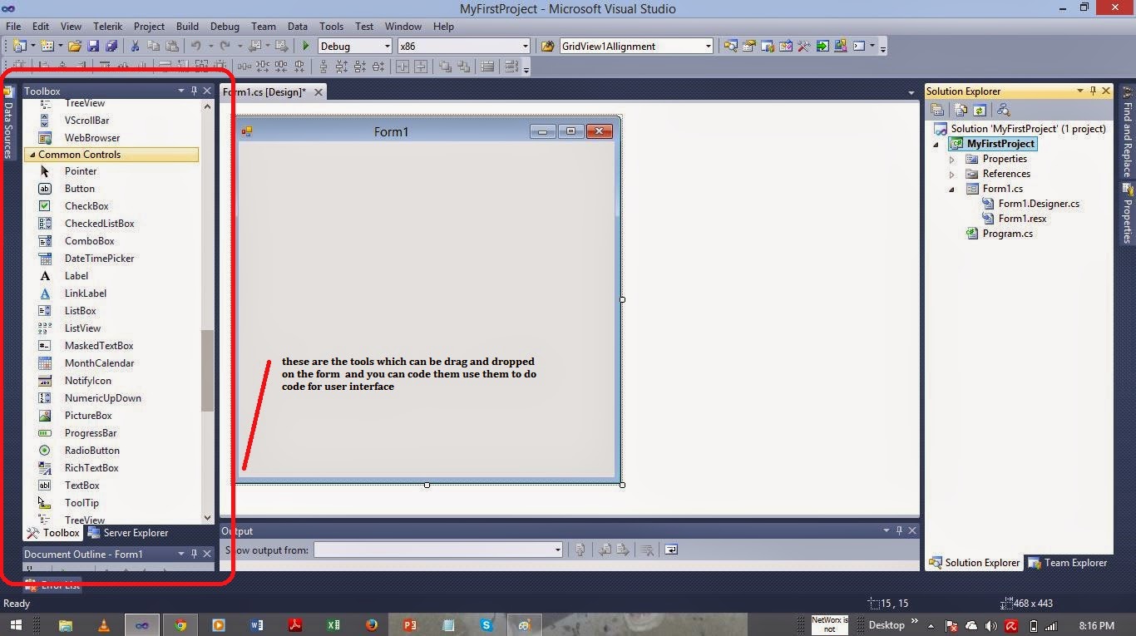Viewport: 1136px width, 636px height.
Task: Expand the References node in Solution Explorer
Action: click(x=952, y=174)
